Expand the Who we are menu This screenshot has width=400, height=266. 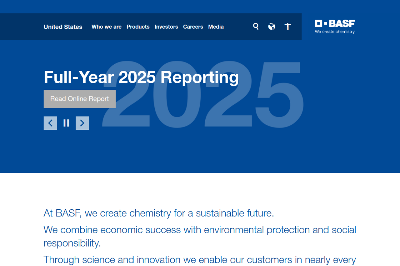(106, 27)
